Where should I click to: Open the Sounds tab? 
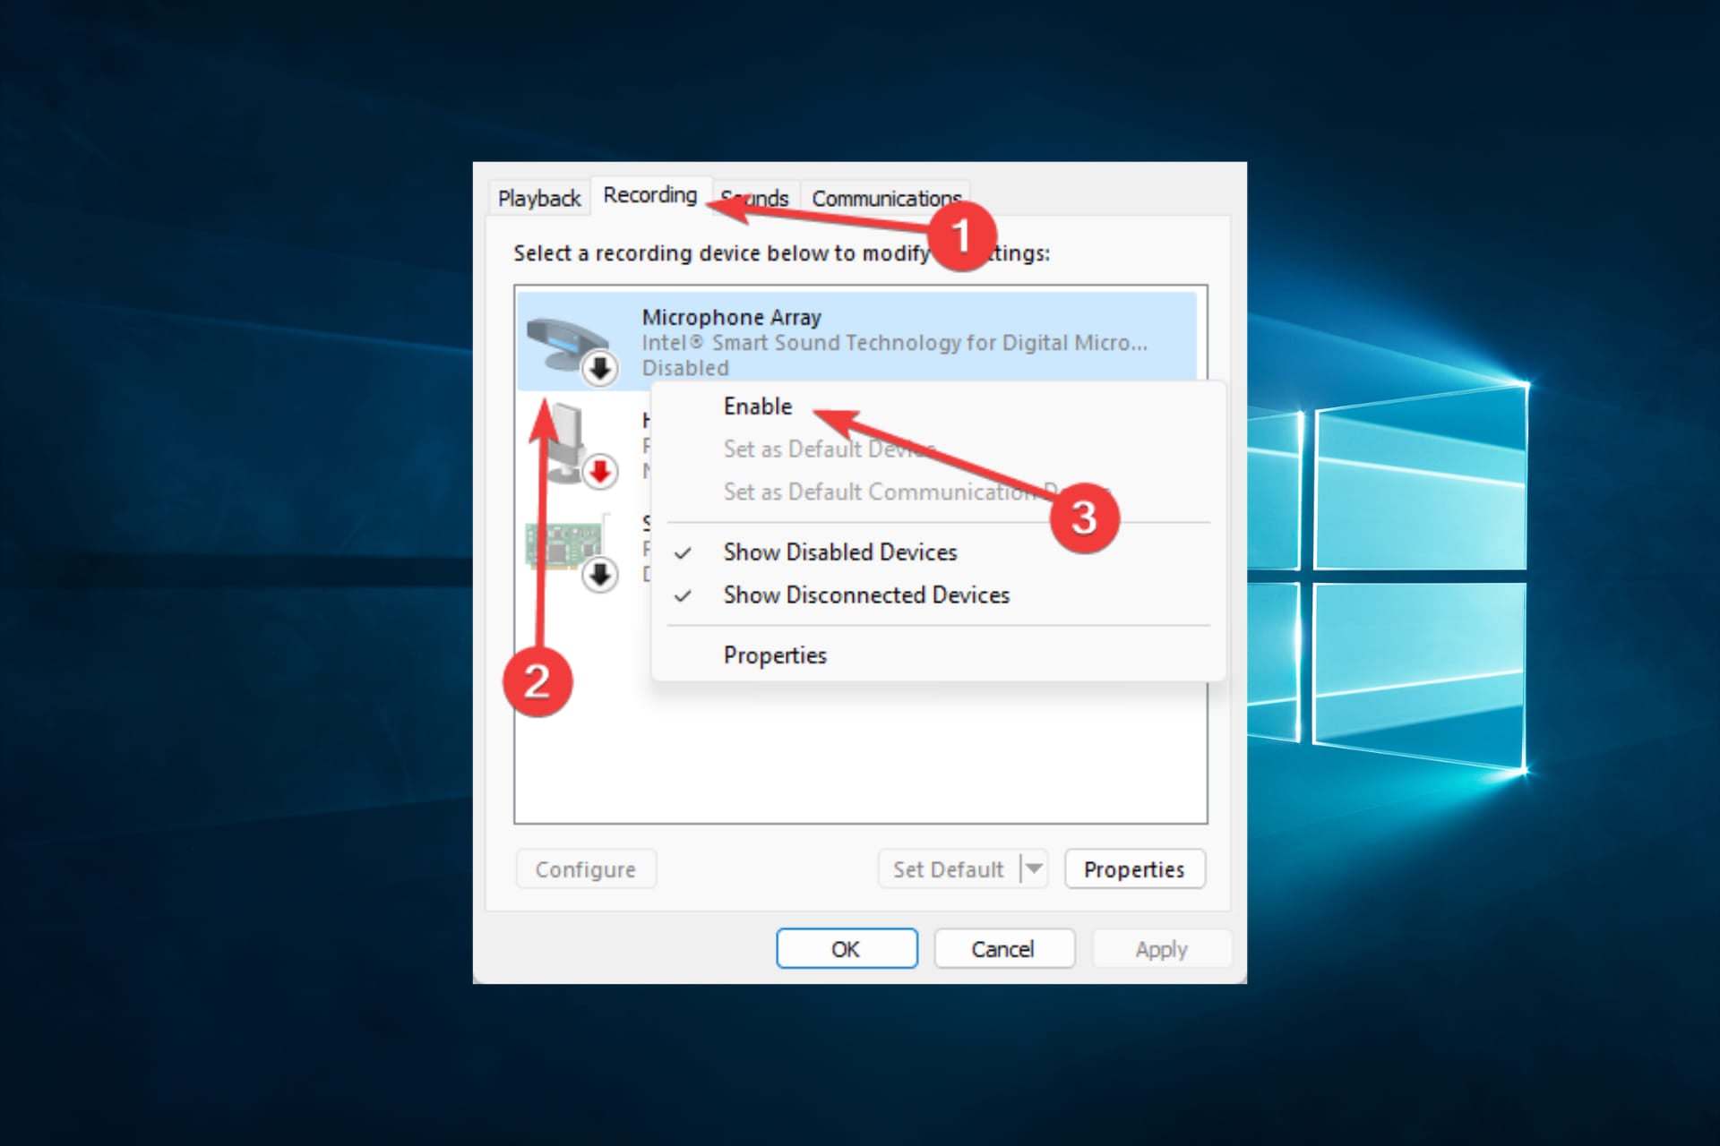756,198
